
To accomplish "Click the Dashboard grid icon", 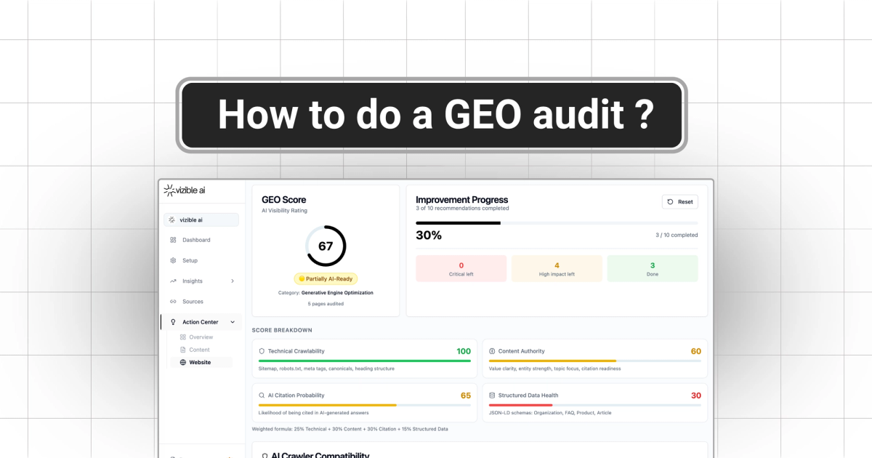I will tap(173, 240).
